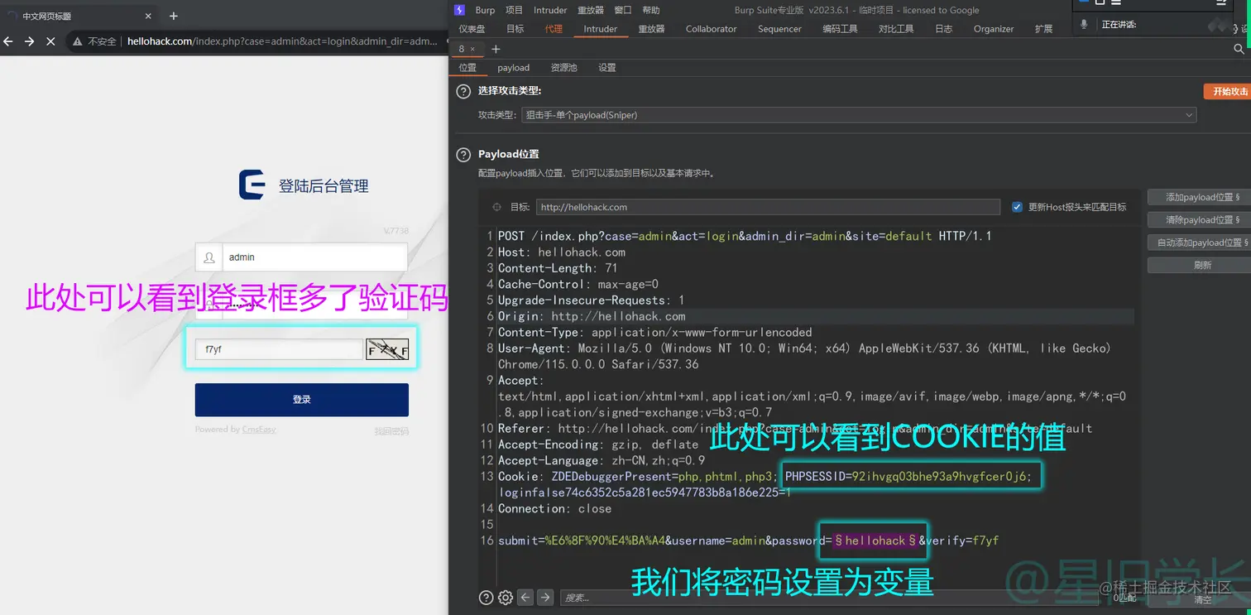Open the Collaborator tab
The height and width of the screenshot is (615, 1251).
(x=711, y=29)
